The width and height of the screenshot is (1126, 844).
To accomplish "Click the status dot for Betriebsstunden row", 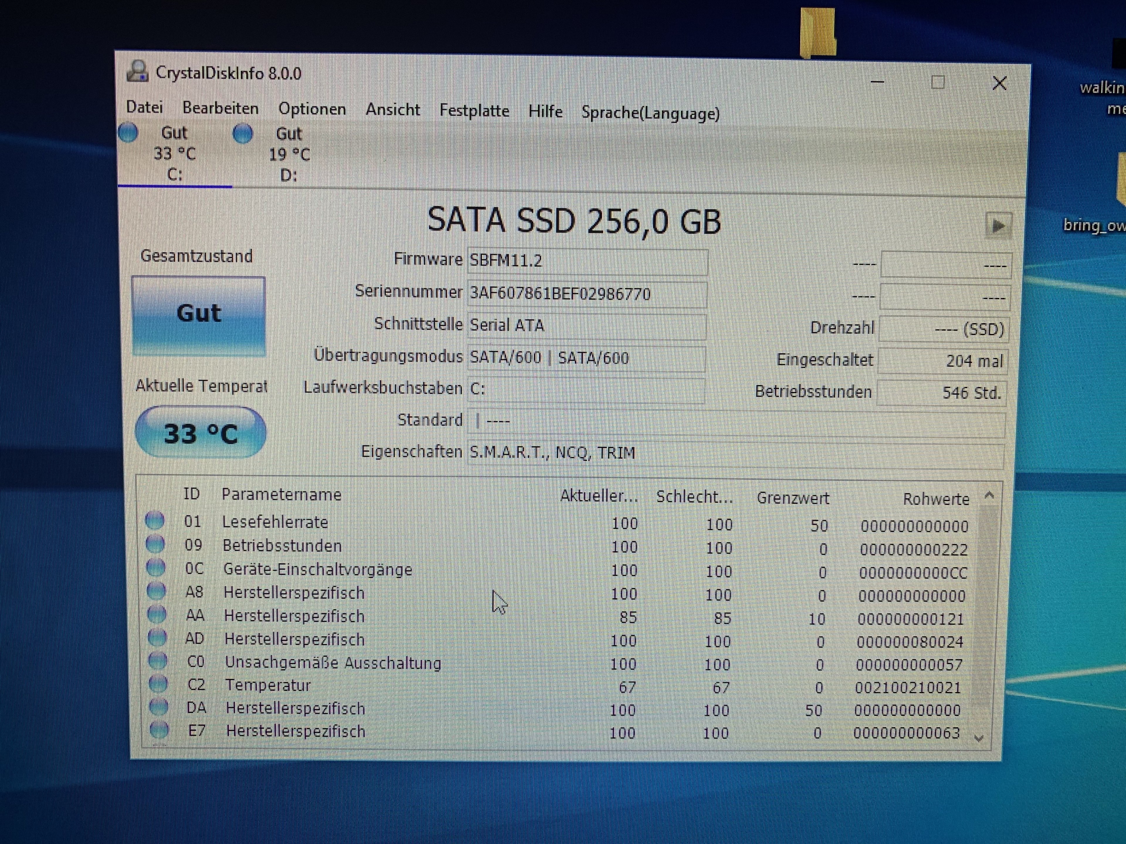I will [x=155, y=544].
